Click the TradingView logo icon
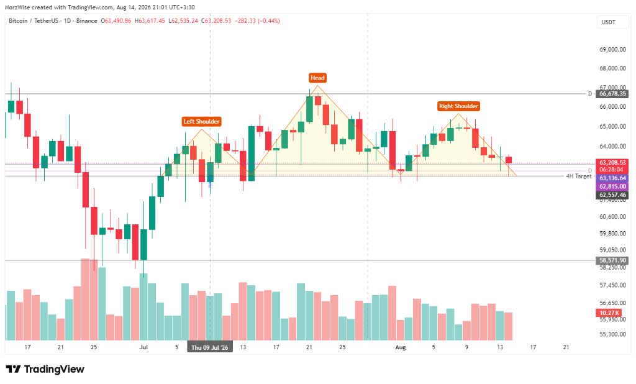This screenshot has width=636, height=384. coord(13,369)
